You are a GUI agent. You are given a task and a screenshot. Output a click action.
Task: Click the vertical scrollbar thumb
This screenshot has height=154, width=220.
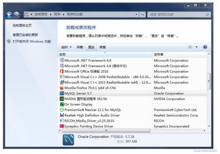tap(209, 81)
